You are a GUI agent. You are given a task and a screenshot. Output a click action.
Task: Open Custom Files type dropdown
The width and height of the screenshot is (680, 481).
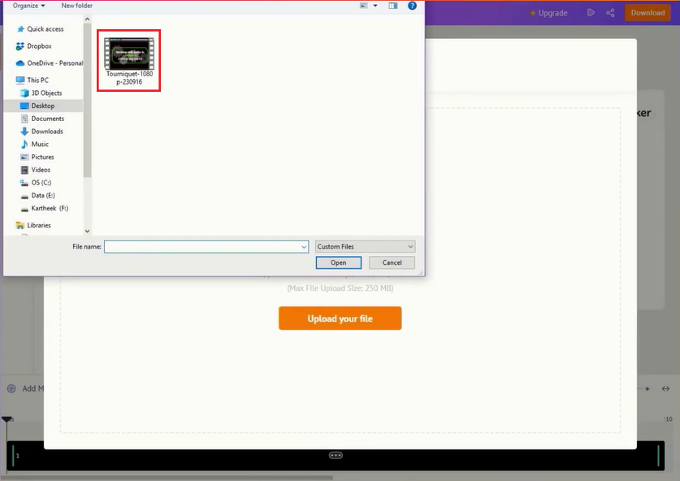pos(365,247)
